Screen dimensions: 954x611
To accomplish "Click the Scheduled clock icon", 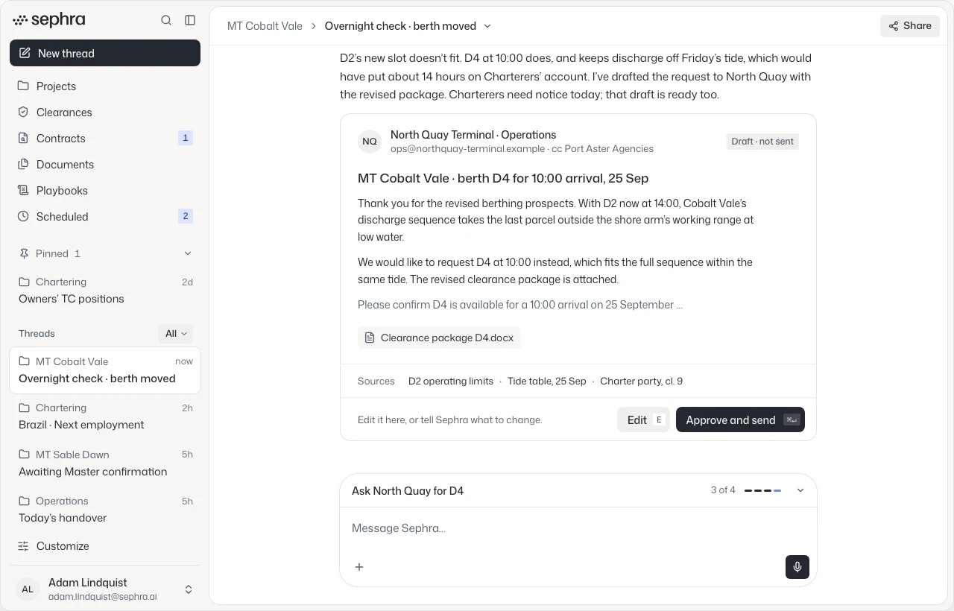I will click(x=23, y=217).
